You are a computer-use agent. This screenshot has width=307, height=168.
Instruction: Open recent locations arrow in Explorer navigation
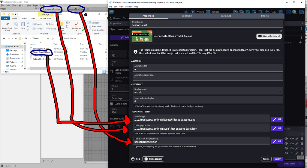point(13,39)
